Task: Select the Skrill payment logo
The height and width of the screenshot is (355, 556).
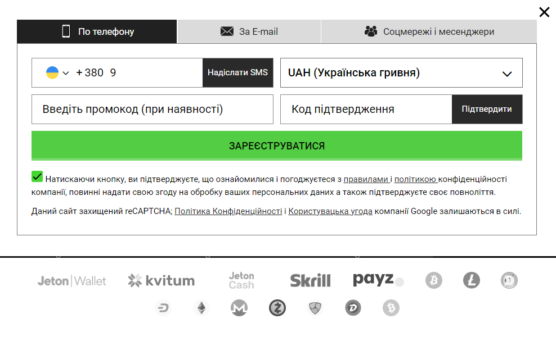Action: tap(310, 281)
